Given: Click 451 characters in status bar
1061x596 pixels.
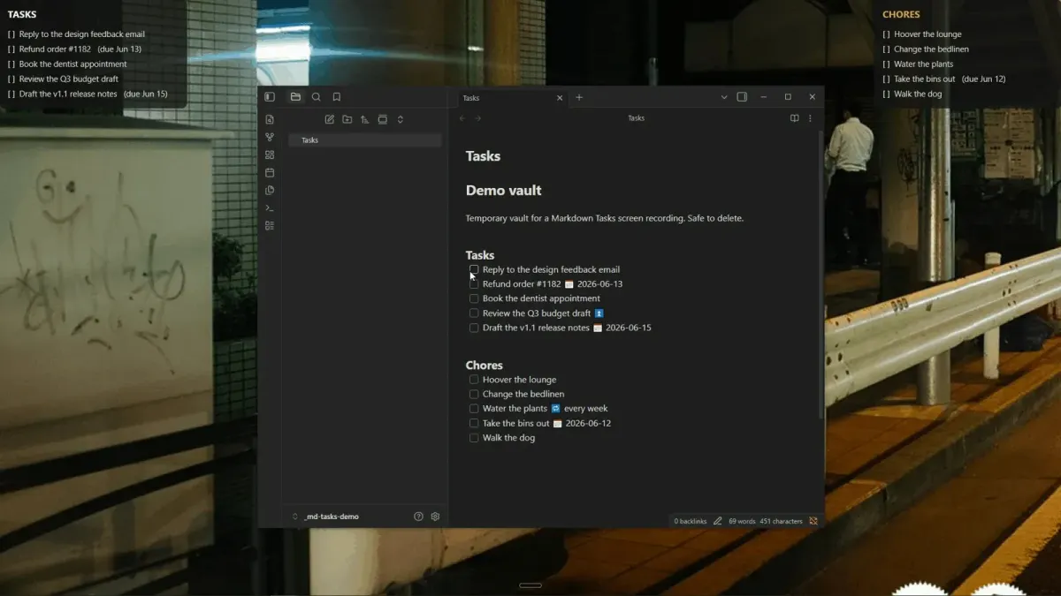Looking at the screenshot, I should tap(782, 521).
